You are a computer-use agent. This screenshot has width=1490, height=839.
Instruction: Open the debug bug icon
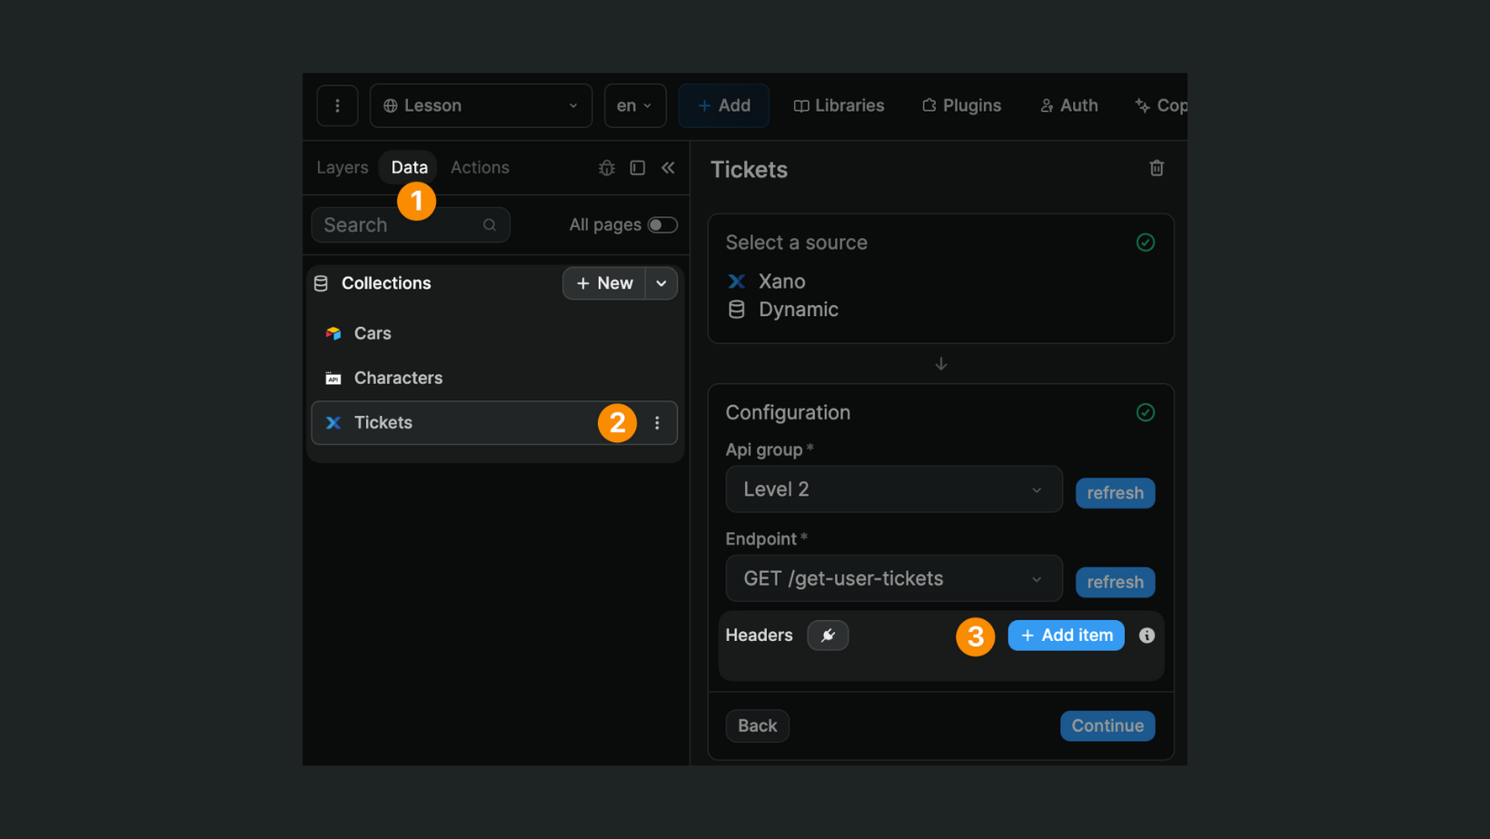[606, 167]
